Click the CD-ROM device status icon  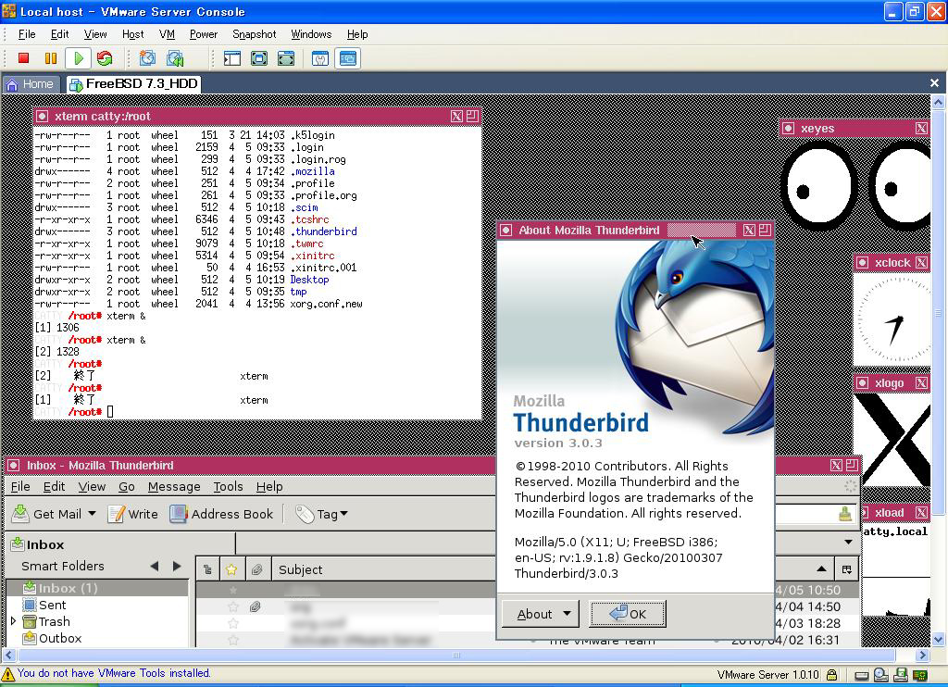point(881,675)
